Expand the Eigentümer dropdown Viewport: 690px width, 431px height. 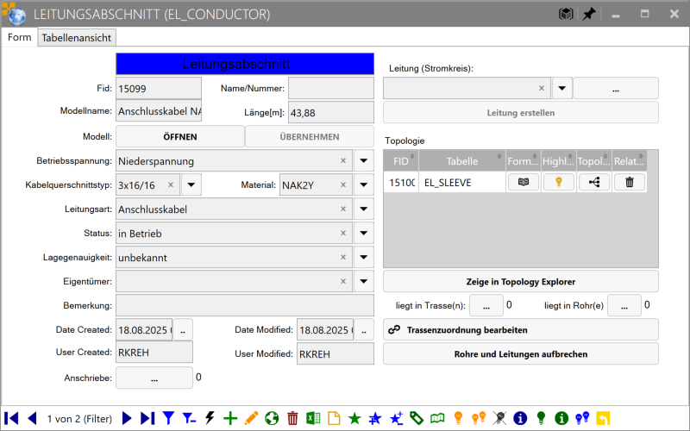coord(363,282)
